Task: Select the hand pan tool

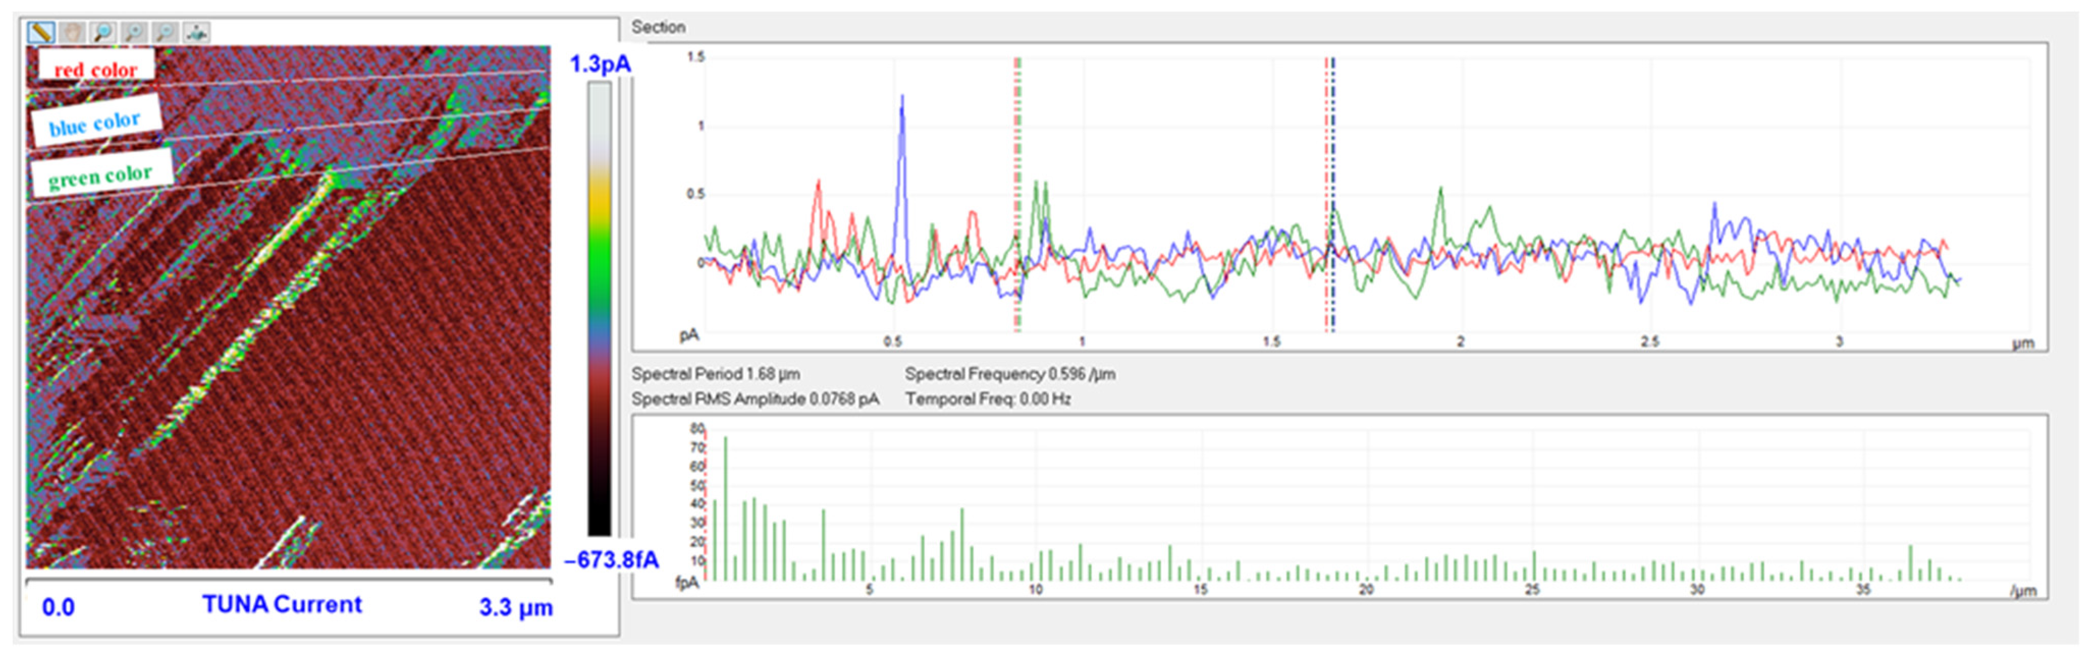Action: 72,32
